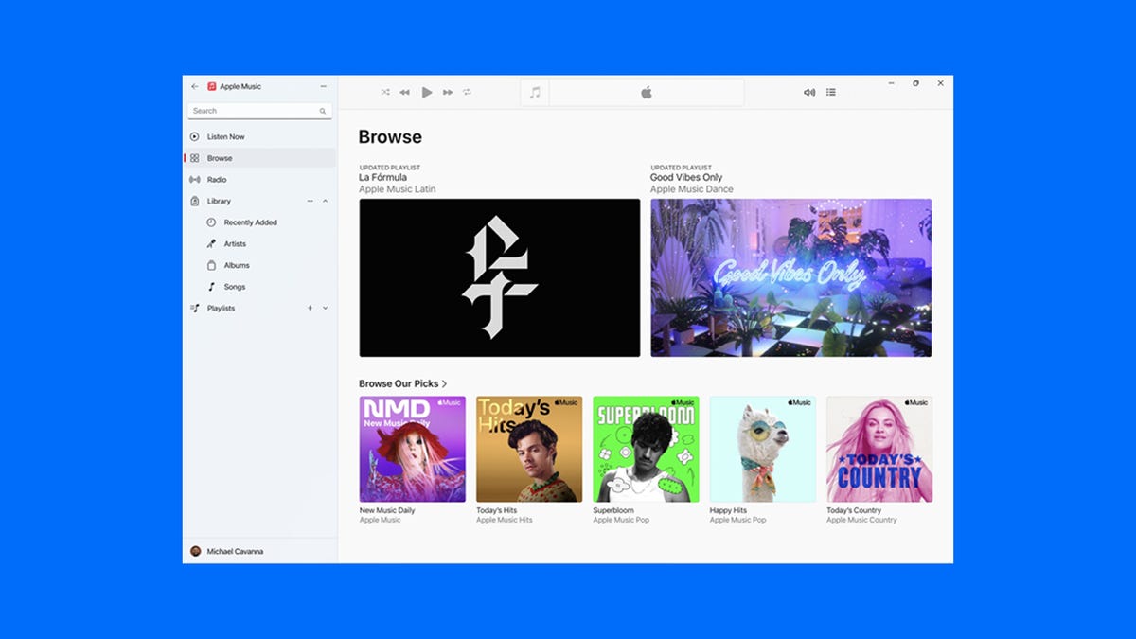Open Browse Our Picks section
The width and height of the screenshot is (1136, 639).
click(399, 383)
